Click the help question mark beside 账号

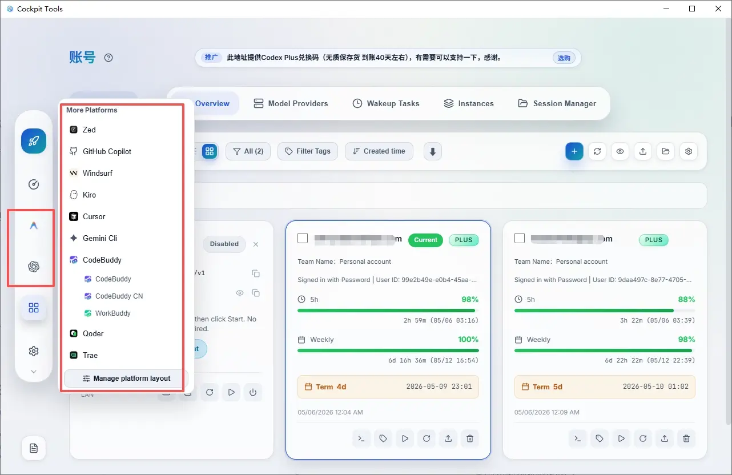click(108, 58)
